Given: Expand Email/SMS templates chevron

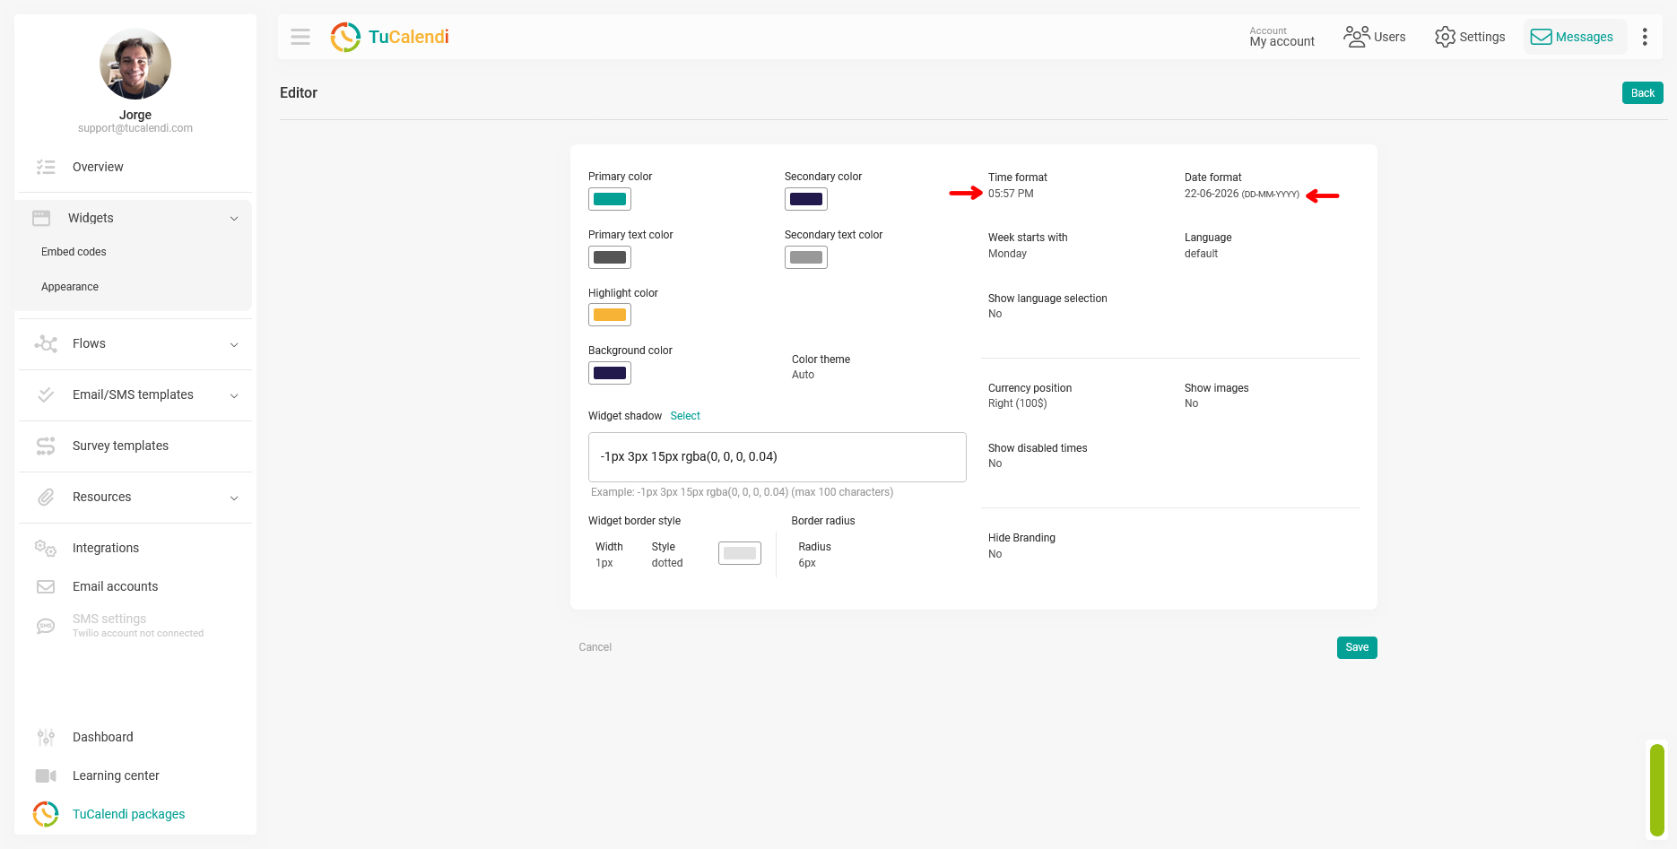Looking at the screenshot, I should tap(234, 395).
